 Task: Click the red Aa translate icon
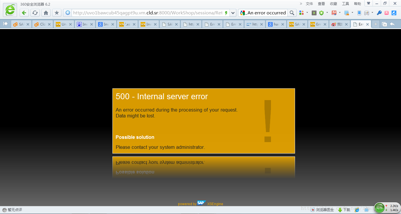(x=334, y=13)
